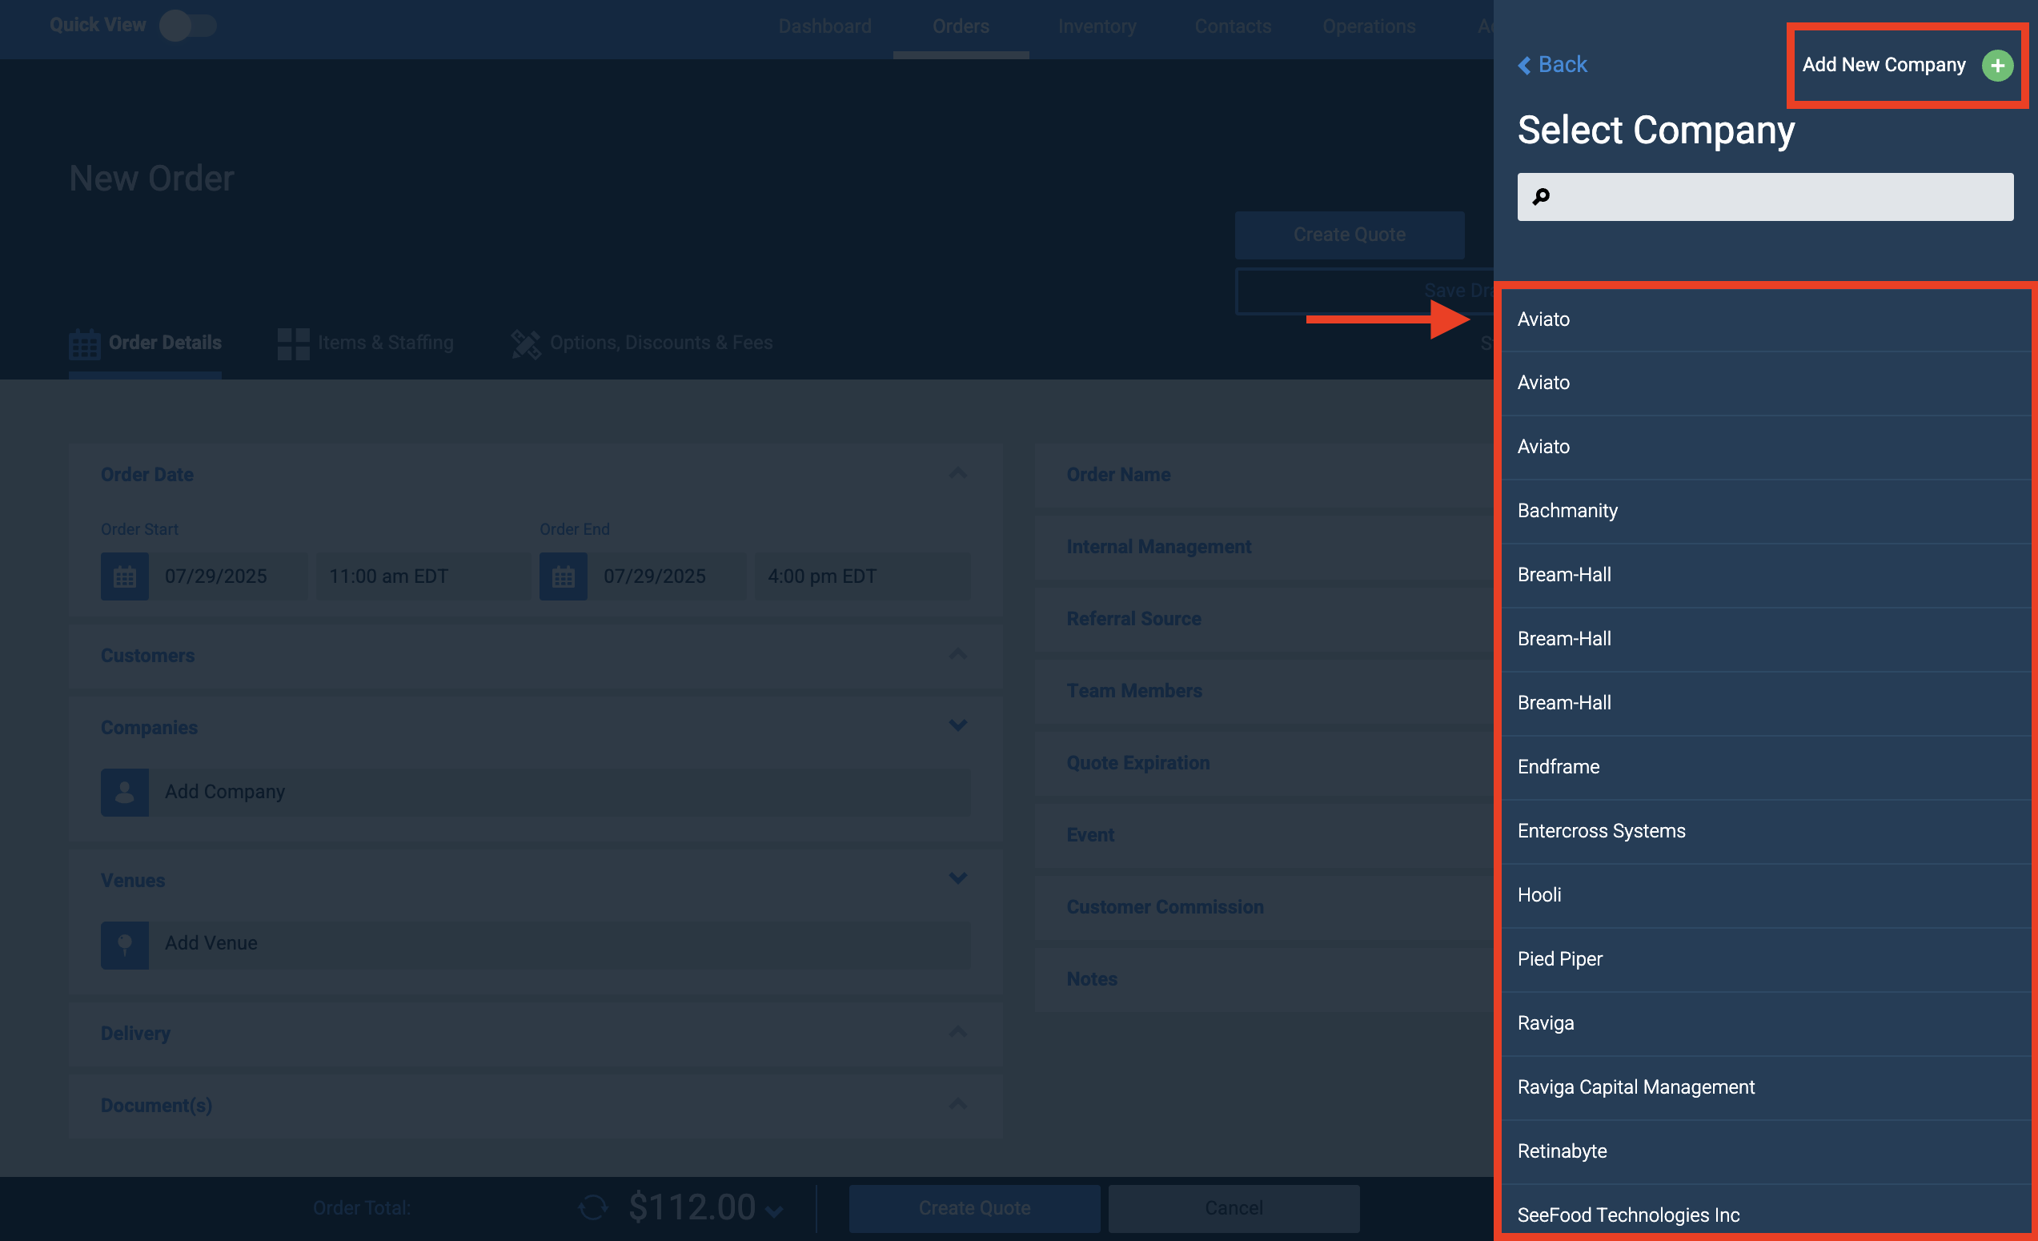
Task: Toggle the Quick View switch
Action: (188, 26)
